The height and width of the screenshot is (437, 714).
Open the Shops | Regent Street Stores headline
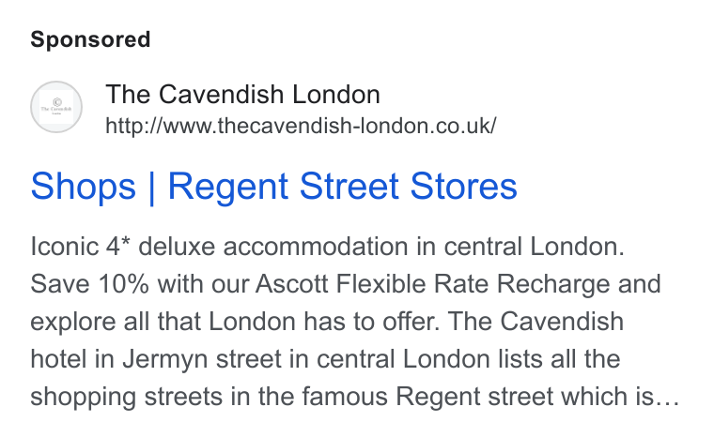point(273,187)
